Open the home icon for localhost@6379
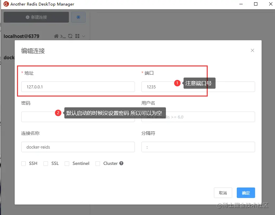The width and height of the screenshot is (275, 215). 56,36
